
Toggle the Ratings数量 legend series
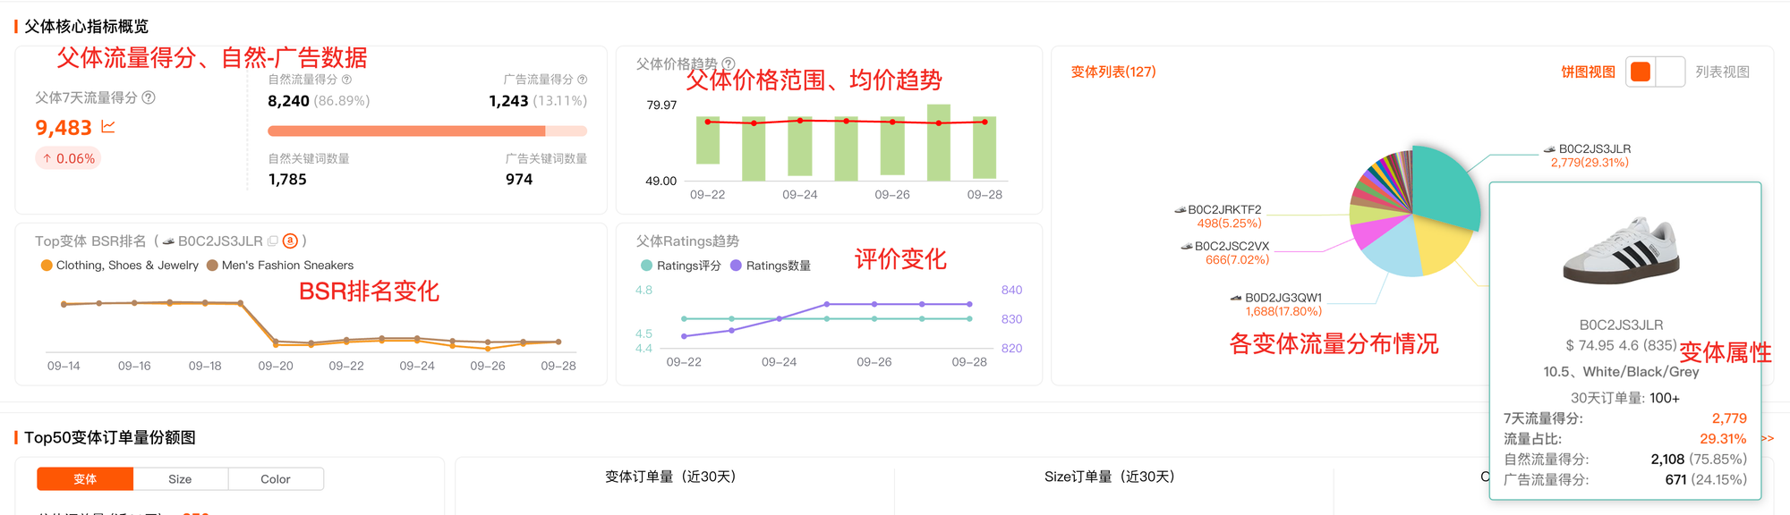click(x=737, y=266)
